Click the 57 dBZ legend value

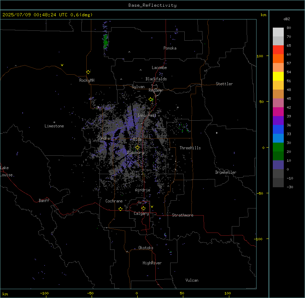pos(289,63)
